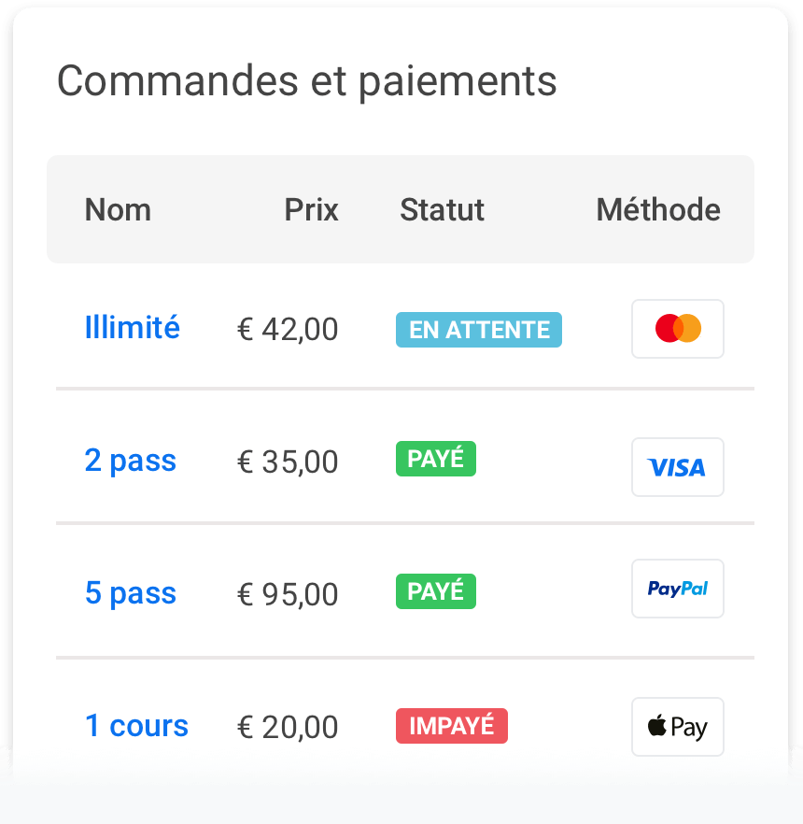Image resolution: width=803 pixels, height=824 pixels.
Task: Open the Illimité order link
Action: 133,328
